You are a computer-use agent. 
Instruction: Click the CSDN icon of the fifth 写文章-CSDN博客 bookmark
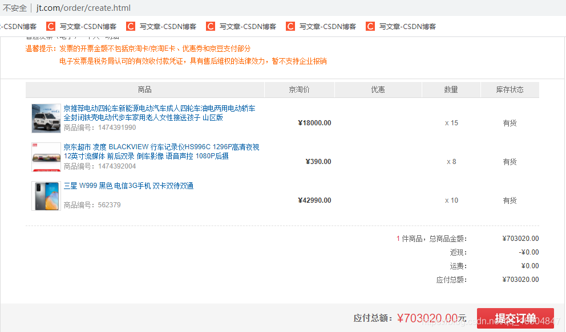tap(370, 26)
